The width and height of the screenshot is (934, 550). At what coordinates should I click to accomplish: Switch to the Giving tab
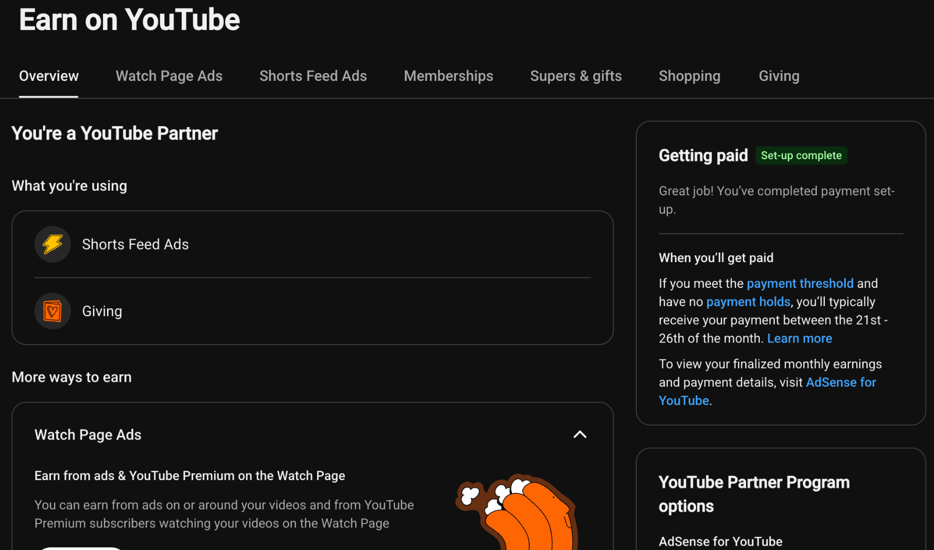coord(779,76)
